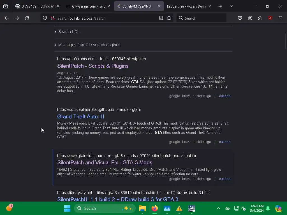Open the yellow warning triangle taskbar app
287x215 pixels.
click(x=179, y=208)
